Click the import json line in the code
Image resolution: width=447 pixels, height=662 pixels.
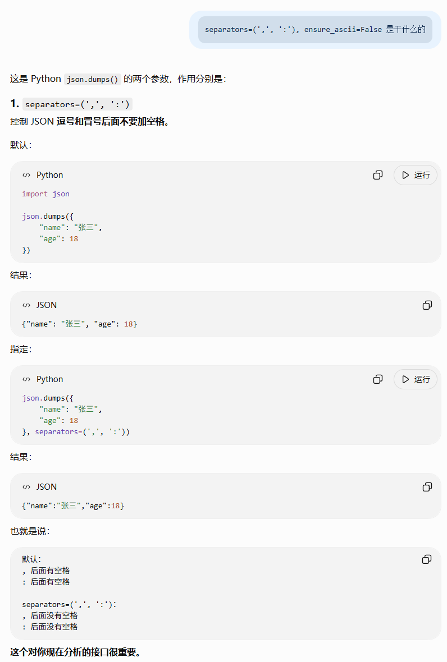click(x=45, y=194)
